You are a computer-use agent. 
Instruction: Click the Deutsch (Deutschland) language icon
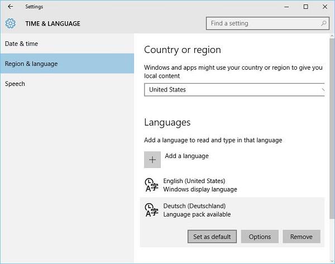(x=151, y=210)
